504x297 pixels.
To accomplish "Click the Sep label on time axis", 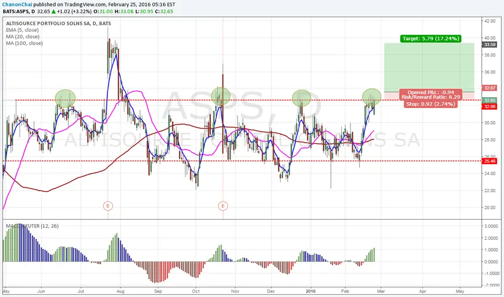I will click(158, 291).
